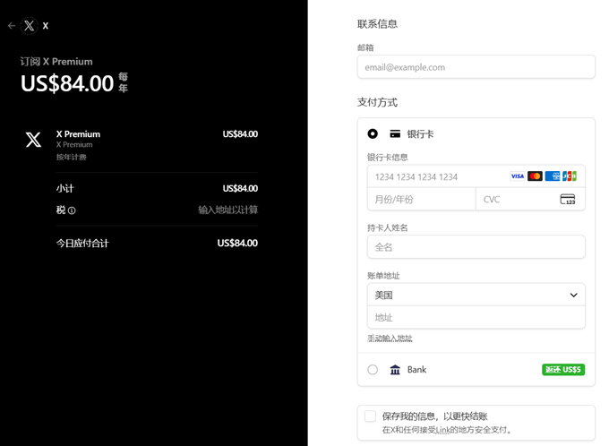Click the cardholder 全名 field
609x446 pixels.
(x=476, y=246)
